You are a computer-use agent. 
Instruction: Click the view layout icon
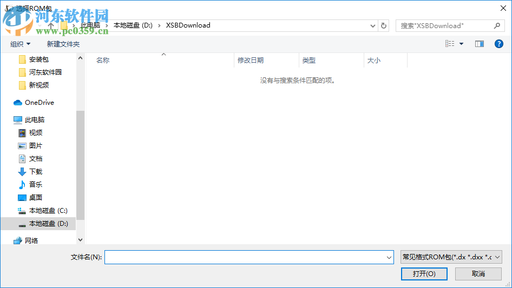450,44
